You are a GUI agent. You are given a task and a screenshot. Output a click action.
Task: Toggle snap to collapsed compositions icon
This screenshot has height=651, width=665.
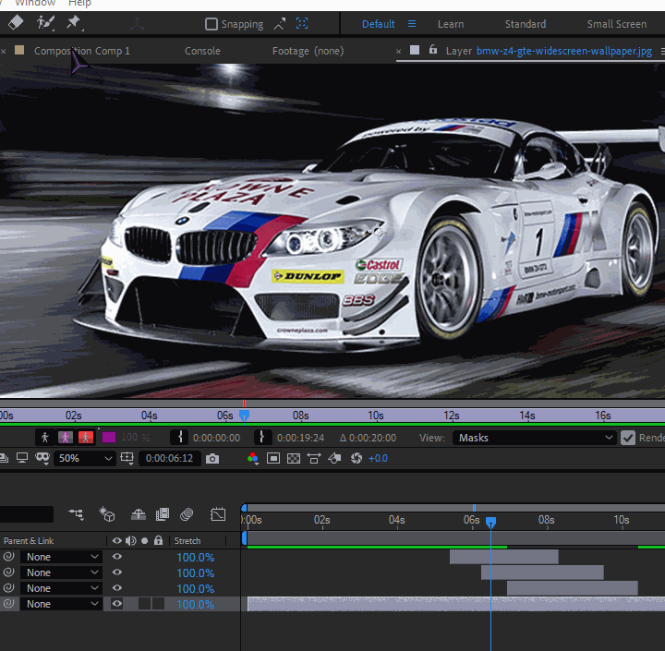302,23
